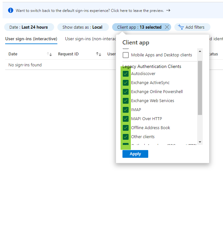The height and width of the screenshot is (228, 223).
Task: Expand Client app 13 selected filter
Action: (x=139, y=27)
